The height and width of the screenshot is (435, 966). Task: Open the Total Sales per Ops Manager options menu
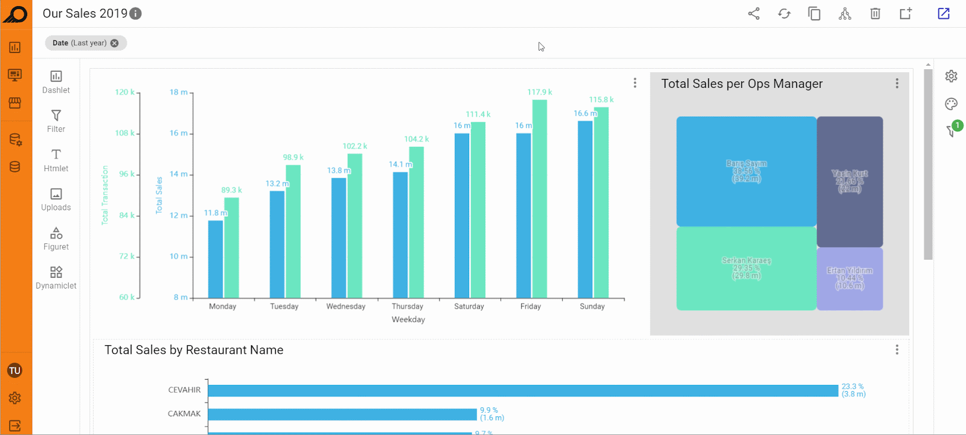pyautogui.click(x=897, y=84)
